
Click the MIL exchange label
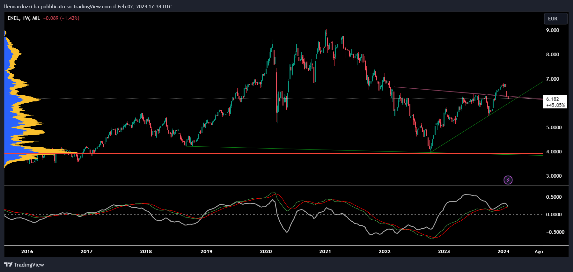click(36, 18)
